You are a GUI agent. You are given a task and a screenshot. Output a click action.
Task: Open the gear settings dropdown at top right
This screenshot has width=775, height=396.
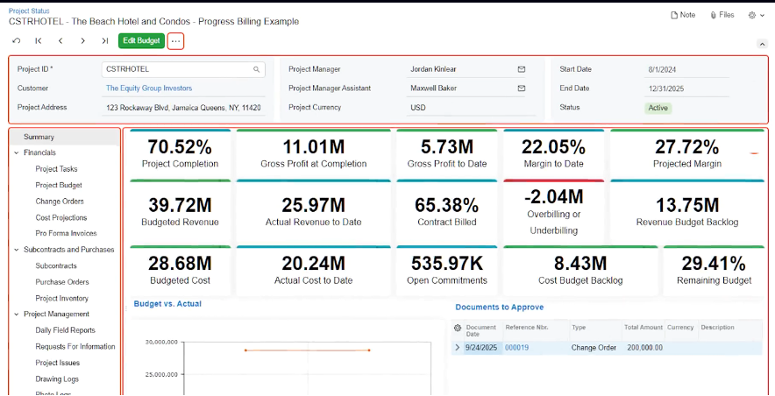(757, 15)
